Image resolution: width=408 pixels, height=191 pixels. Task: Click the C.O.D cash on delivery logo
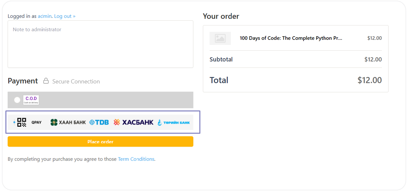tap(31, 100)
